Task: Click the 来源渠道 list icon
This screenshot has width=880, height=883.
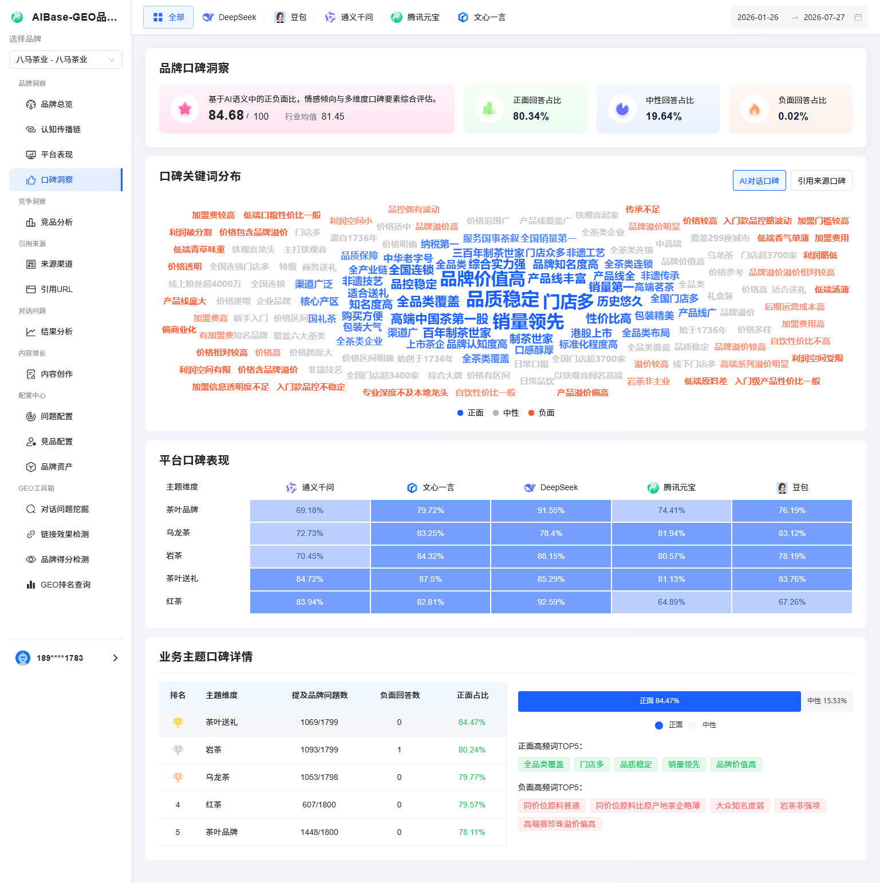Action: coord(31,264)
